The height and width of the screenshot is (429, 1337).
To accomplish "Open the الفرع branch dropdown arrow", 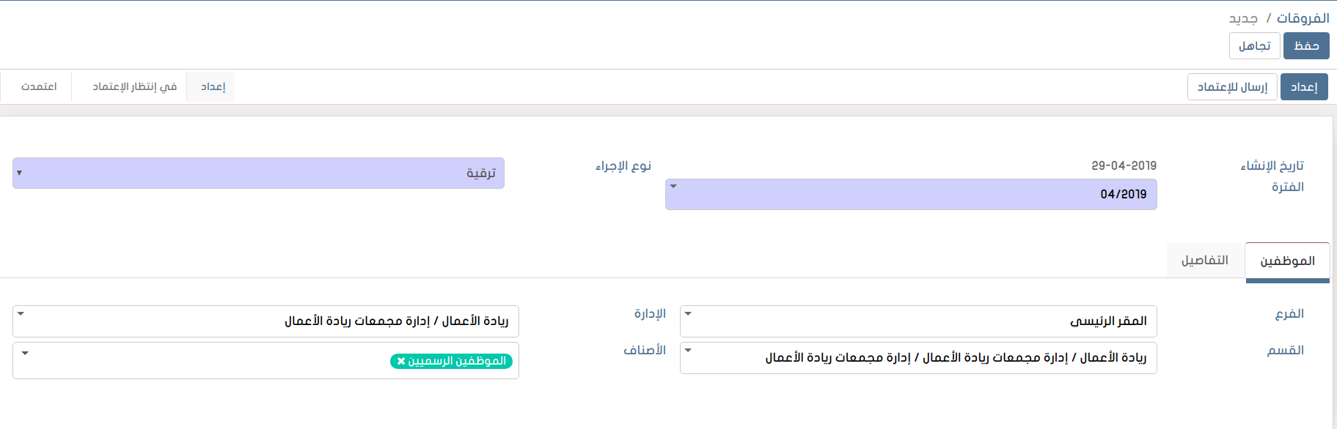I will tap(688, 314).
